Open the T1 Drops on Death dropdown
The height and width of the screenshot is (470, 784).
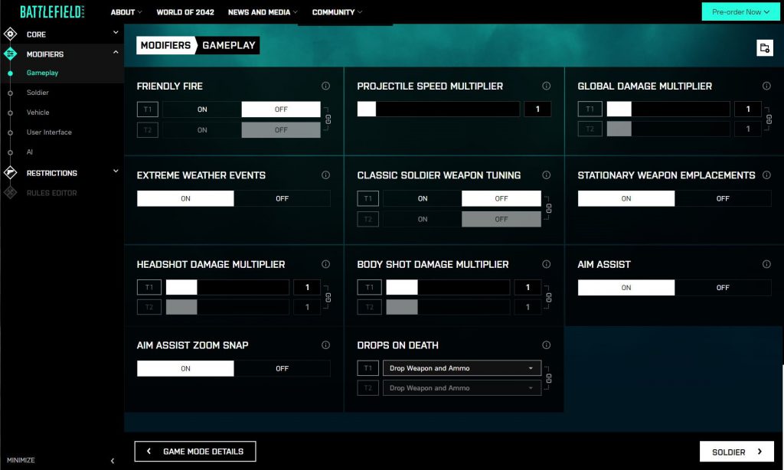point(462,368)
